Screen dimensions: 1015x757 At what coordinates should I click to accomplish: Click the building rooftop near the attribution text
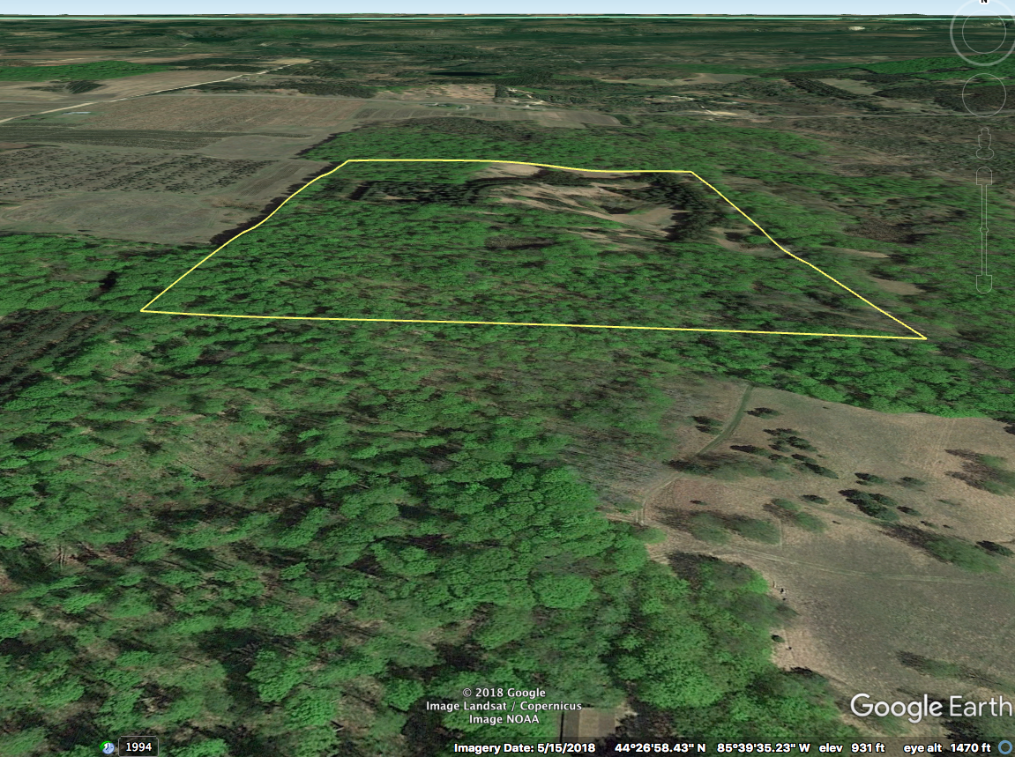589,723
